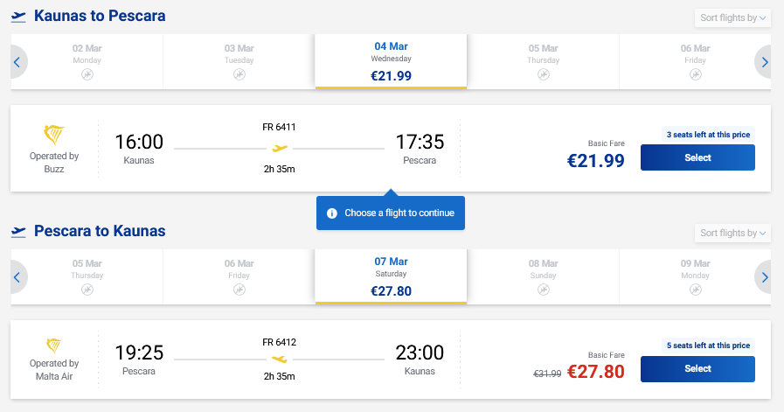
Task: Show later return dates with right arrow
Action: [x=765, y=277]
